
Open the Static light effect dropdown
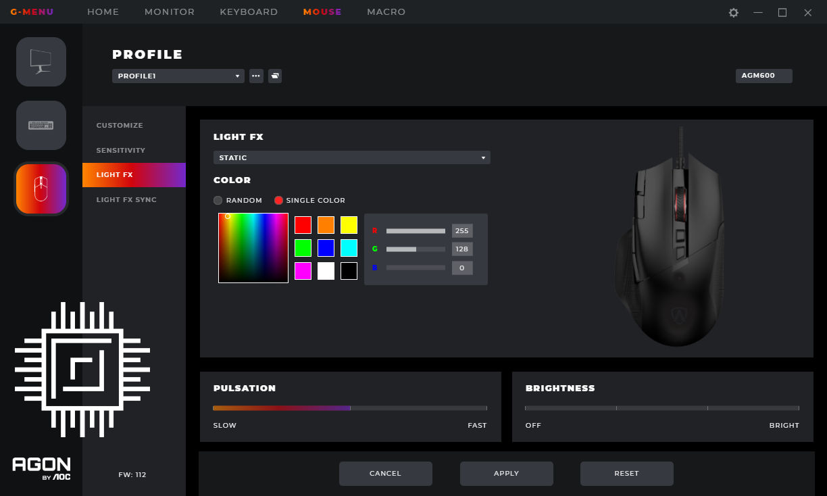[x=351, y=157]
